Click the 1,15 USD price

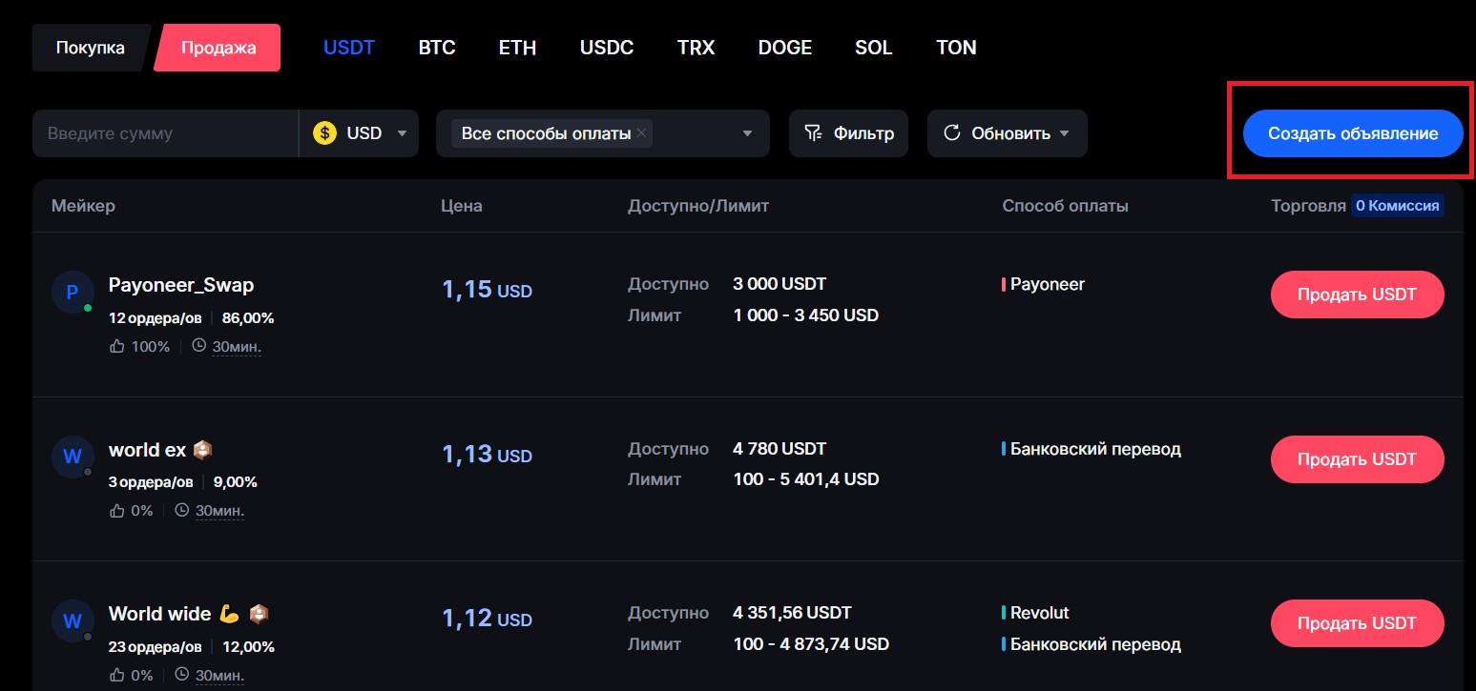click(487, 290)
